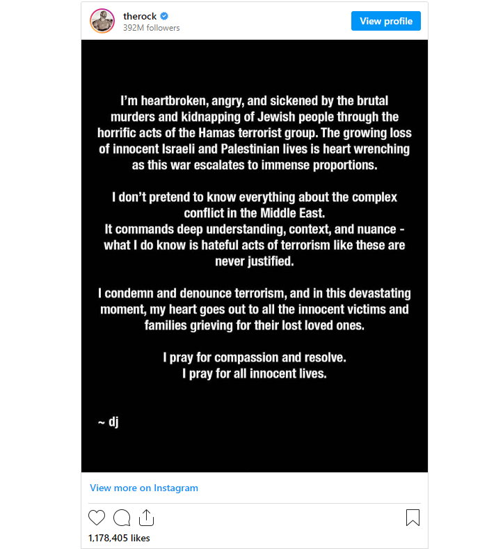This screenshot has height=549, width=496.
Task: Click the 1,178,405 likes count
Action: click(119, 538)
